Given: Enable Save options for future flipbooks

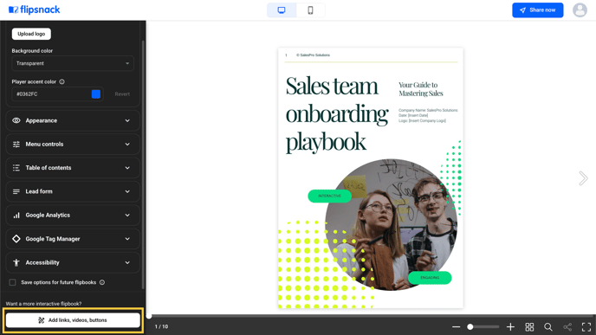Looking at the screenshot, I should point(12,282).
